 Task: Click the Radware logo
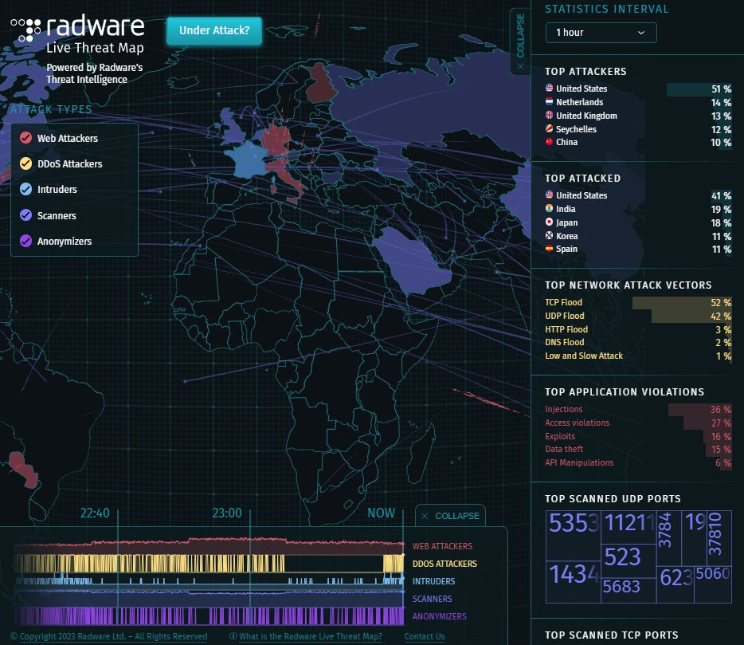pos(77,28)
